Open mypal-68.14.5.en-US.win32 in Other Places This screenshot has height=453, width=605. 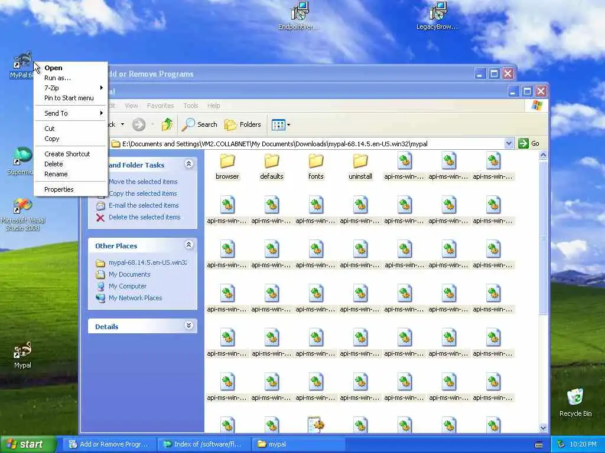(147, 262)
